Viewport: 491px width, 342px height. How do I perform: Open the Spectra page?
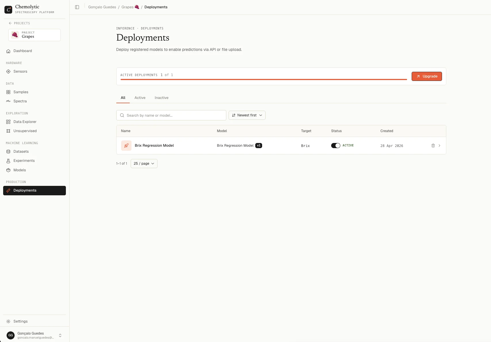(34, 101)
